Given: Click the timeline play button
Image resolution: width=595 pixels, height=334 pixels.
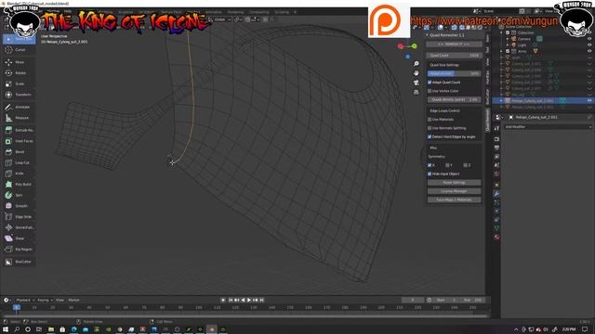Looking at the screenshot, I should [249, 300].
